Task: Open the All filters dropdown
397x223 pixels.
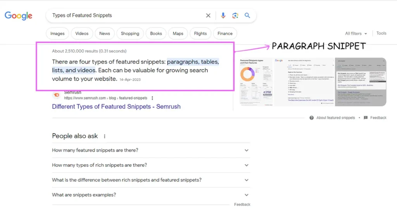Action: [356, 33]
